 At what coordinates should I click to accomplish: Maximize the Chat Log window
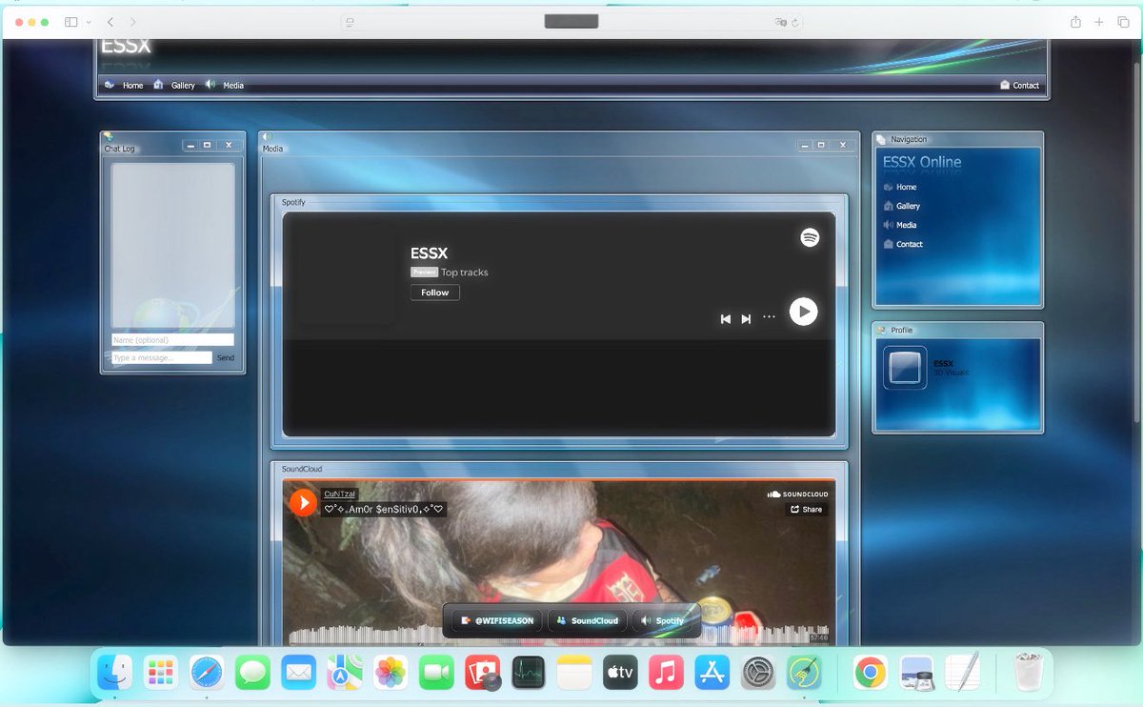(208, 145)
